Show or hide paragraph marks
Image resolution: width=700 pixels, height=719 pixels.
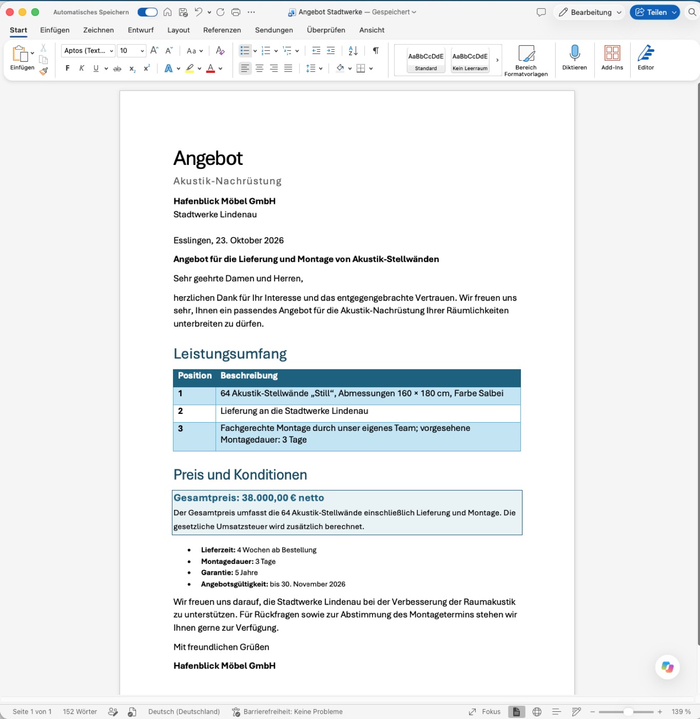(x=376, y=51)
